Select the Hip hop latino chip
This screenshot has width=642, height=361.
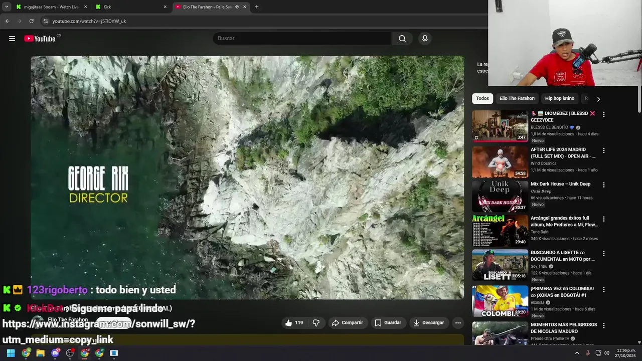click(x=560, y=98)
